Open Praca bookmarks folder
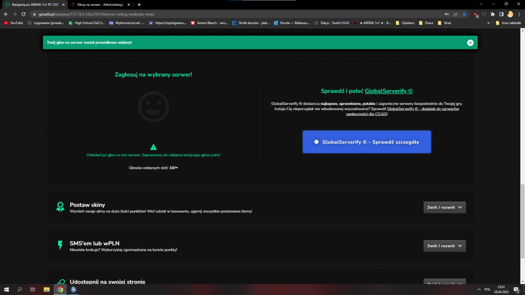Image resolution: width=525 pixels, height=295 pixels. (x=426, y=23)
